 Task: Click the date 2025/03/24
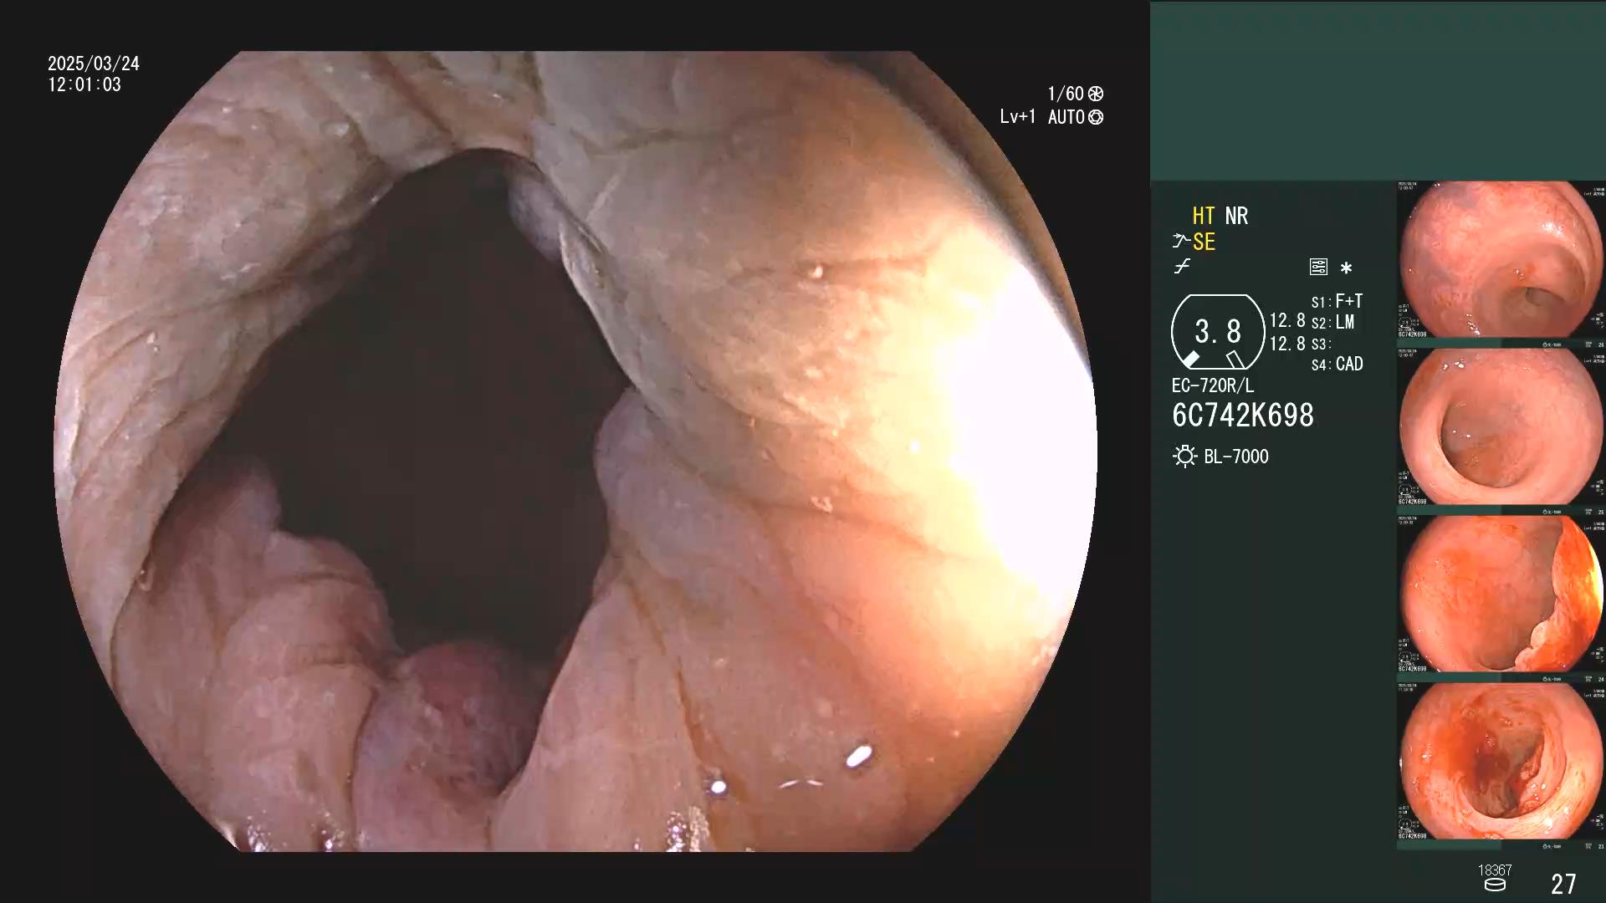click(x=94, y=64)
